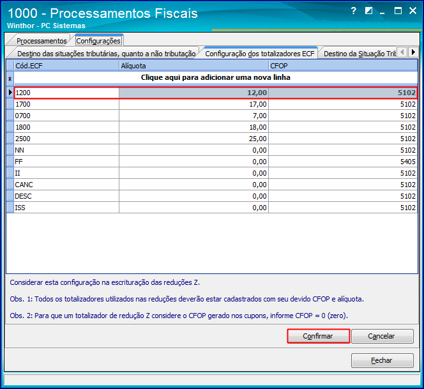This screenshot has width=424, height=389.
Task: Select the FF code cell
Action: pyautogui.click(x=66, y=162)
